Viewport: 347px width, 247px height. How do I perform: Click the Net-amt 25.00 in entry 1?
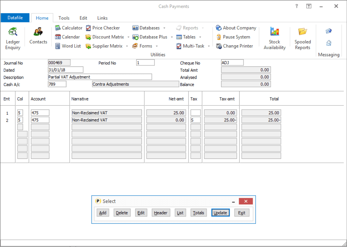pos(166,113)
